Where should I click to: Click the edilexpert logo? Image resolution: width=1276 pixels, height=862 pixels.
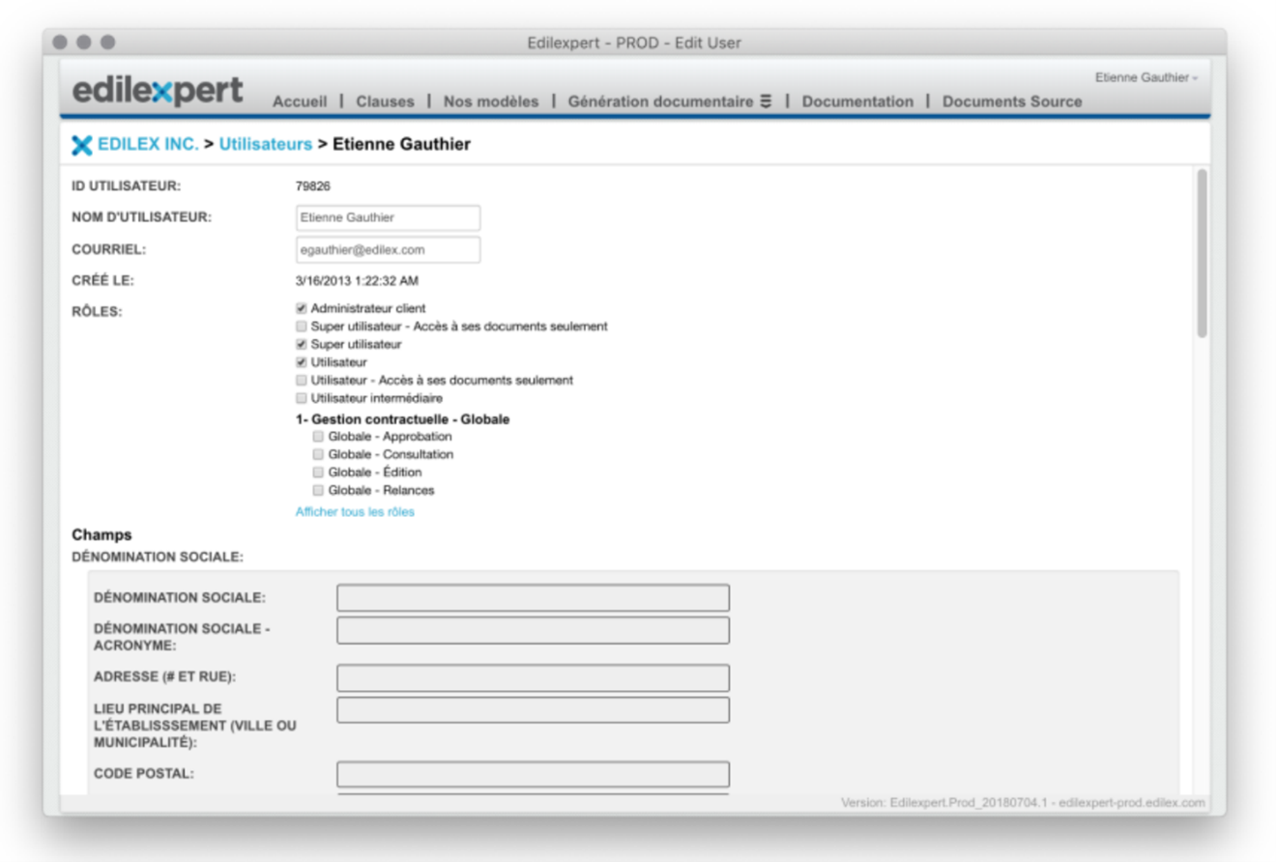(x=158, y=91)
